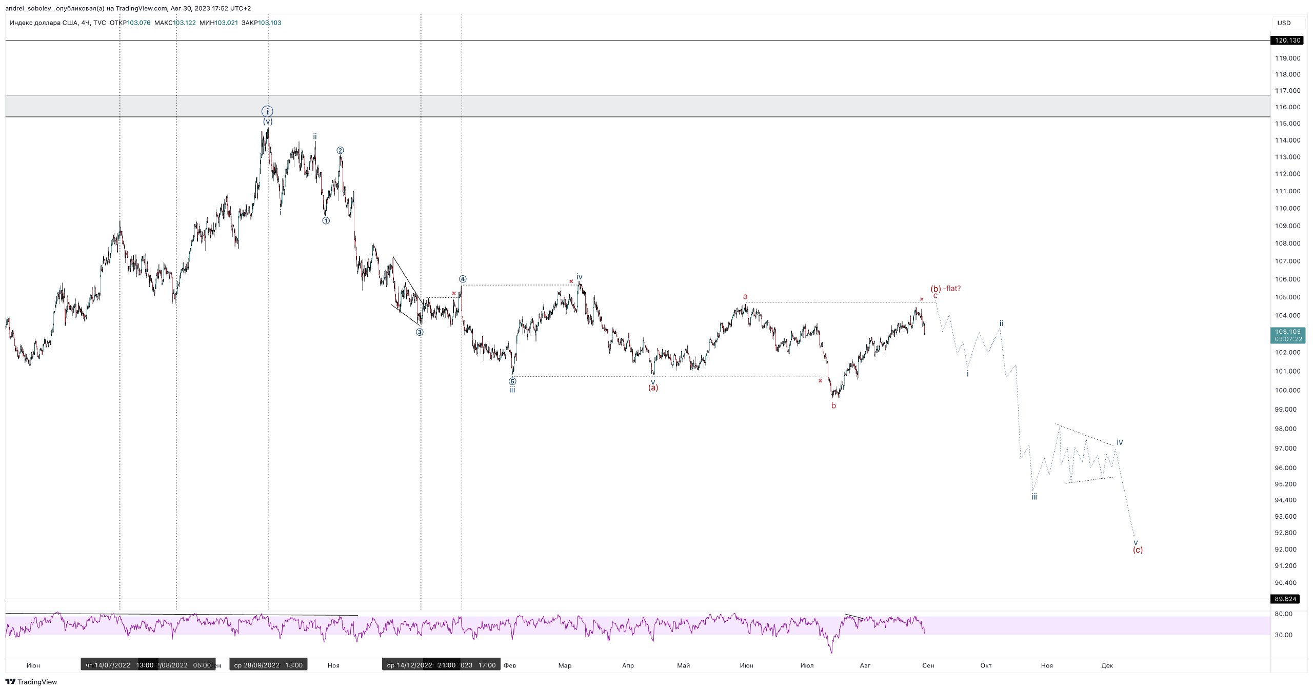This screenshot has width=1313, height=691.
Task: Select the circled ④ wave label
Action: pyautogui.click(x=463, y=279)
